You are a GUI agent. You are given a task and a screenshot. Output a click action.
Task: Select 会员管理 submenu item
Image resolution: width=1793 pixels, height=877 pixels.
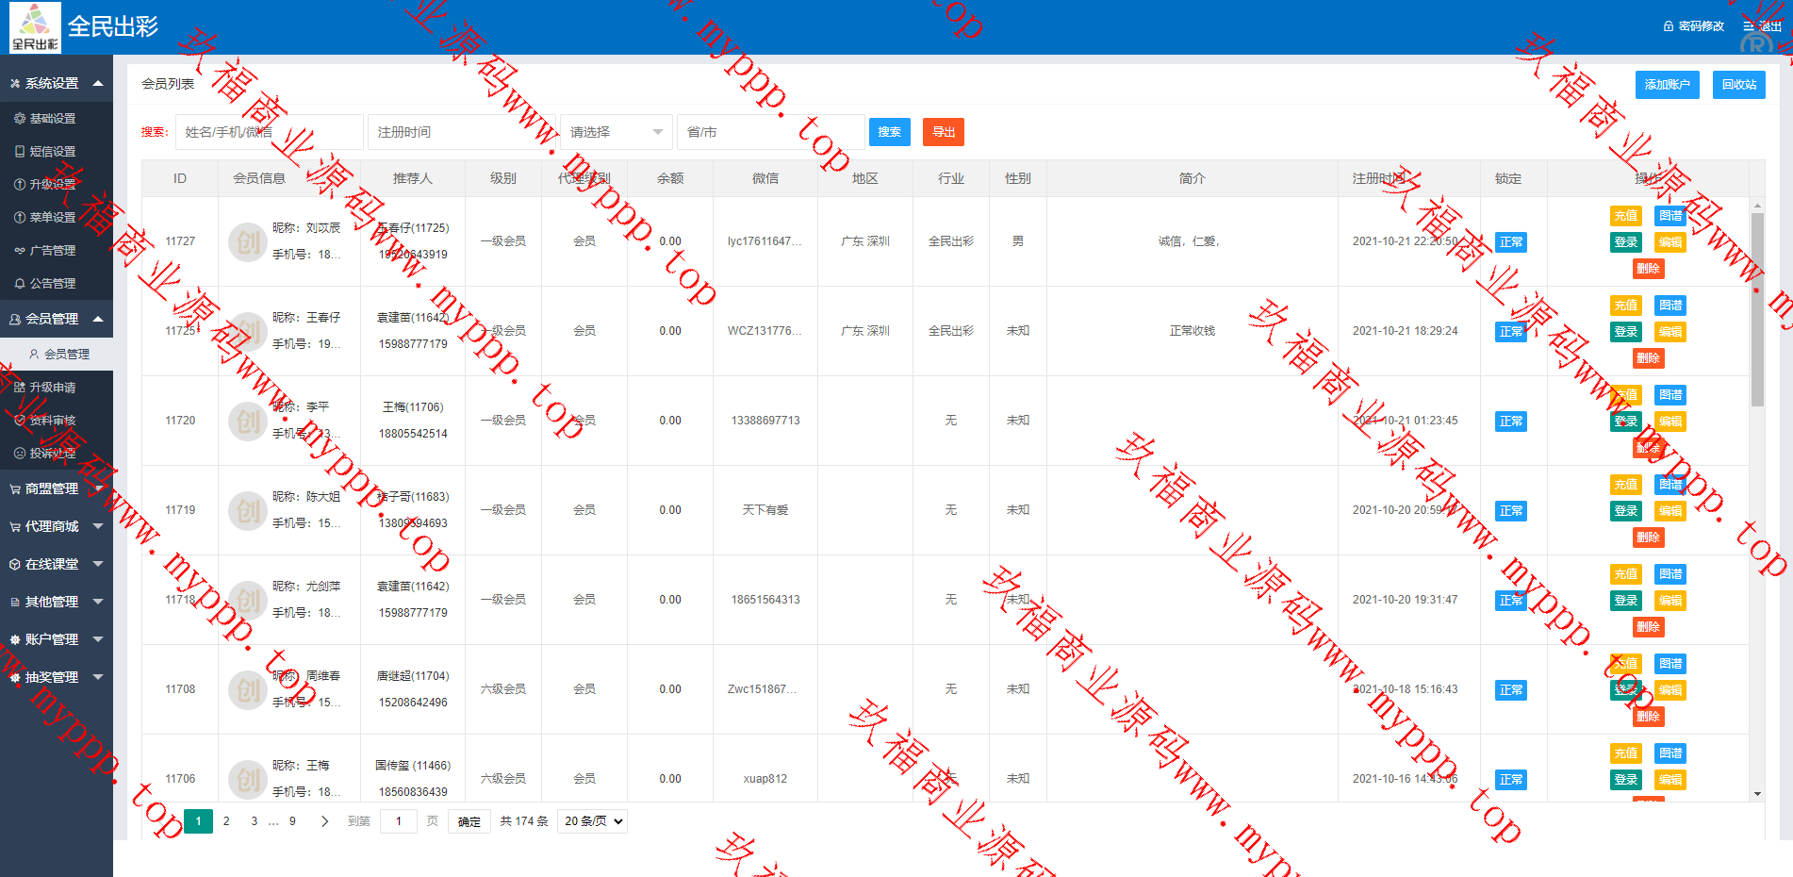pos(66,355)
